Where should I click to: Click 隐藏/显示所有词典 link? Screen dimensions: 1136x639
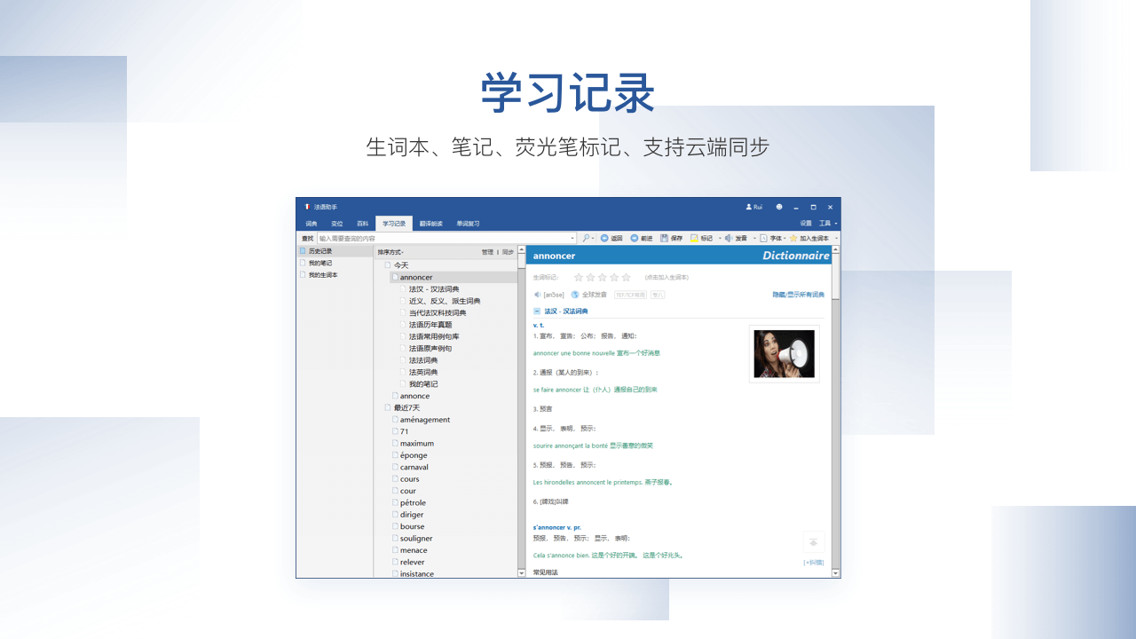[x=799, y=295]
